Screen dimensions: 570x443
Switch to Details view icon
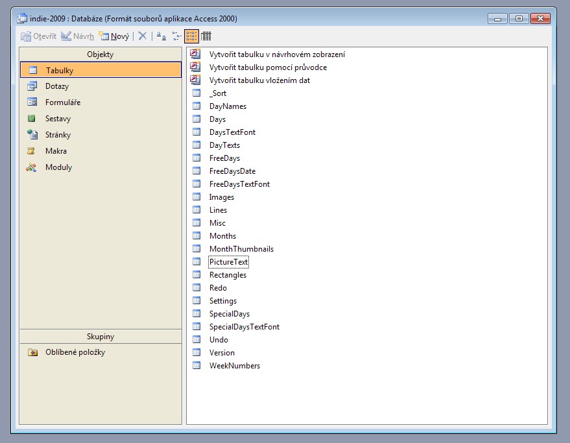[206, 36]
